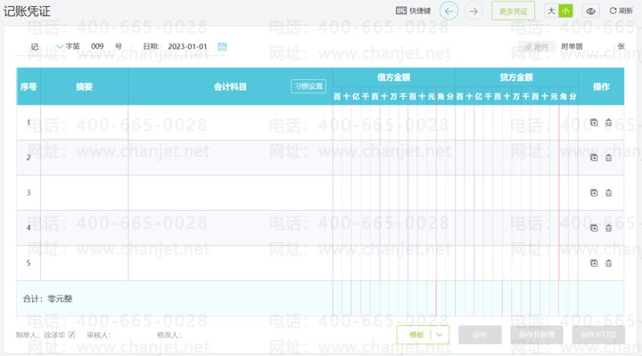This screenshot has width=642, height=356.
Task: Click the 摘要 column header
Action: (84, 86)
